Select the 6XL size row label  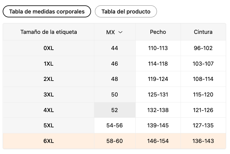point(49,141)
